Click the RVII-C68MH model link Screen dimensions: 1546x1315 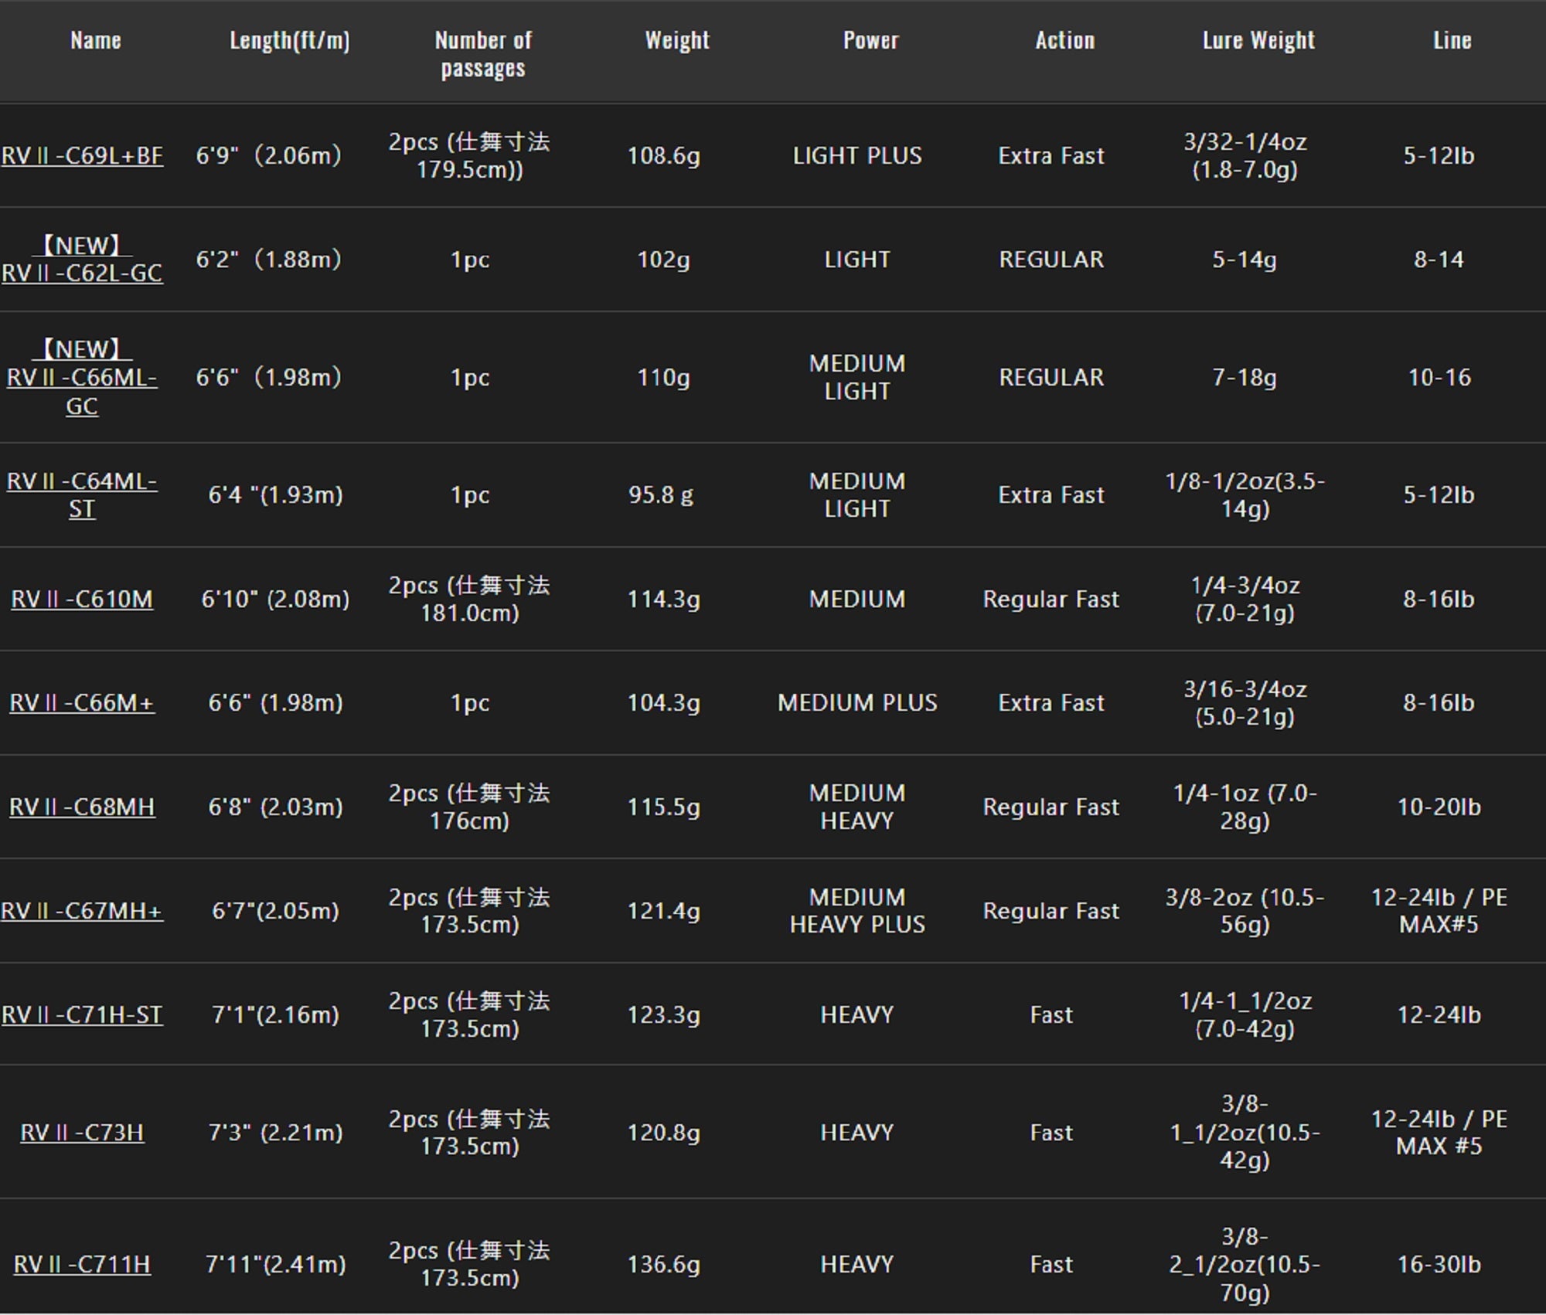(x=82, y=807)
